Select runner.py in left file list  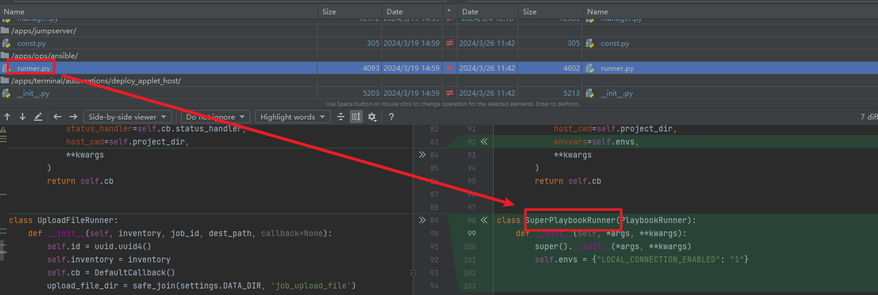[x=31, y=68]
